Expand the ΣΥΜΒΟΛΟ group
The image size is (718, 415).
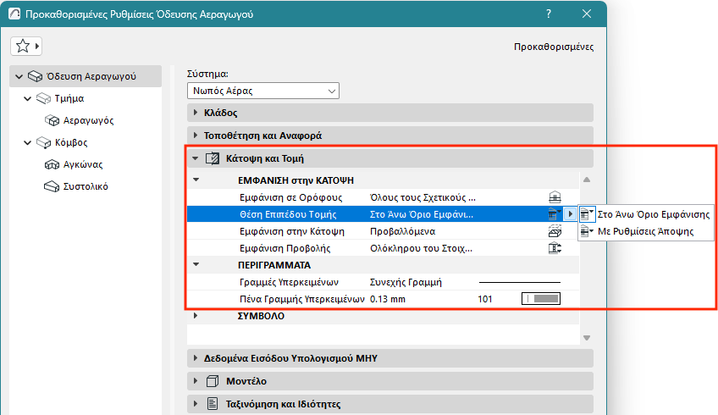(196, 316)
